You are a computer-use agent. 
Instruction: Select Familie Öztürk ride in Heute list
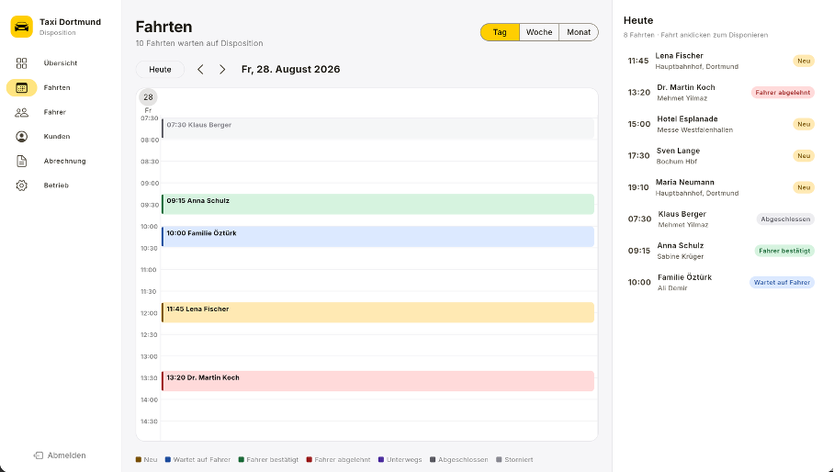721,282
